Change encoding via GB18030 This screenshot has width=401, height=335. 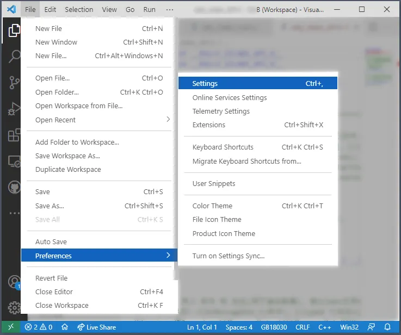click(274, 327)
